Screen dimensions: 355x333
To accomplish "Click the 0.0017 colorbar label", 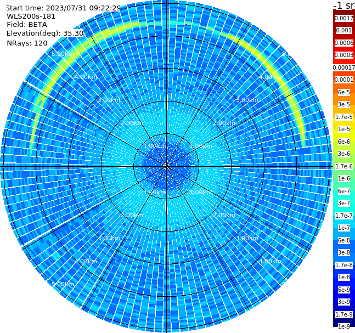I will [344, 18].
